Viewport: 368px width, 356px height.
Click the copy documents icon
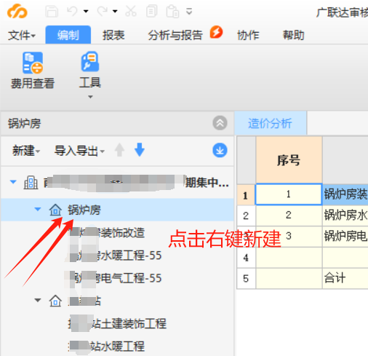[152, 12]
